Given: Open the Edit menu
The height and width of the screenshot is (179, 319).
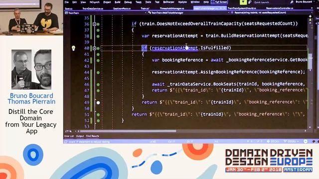Looking at the screenshot, I should [75, 2].
